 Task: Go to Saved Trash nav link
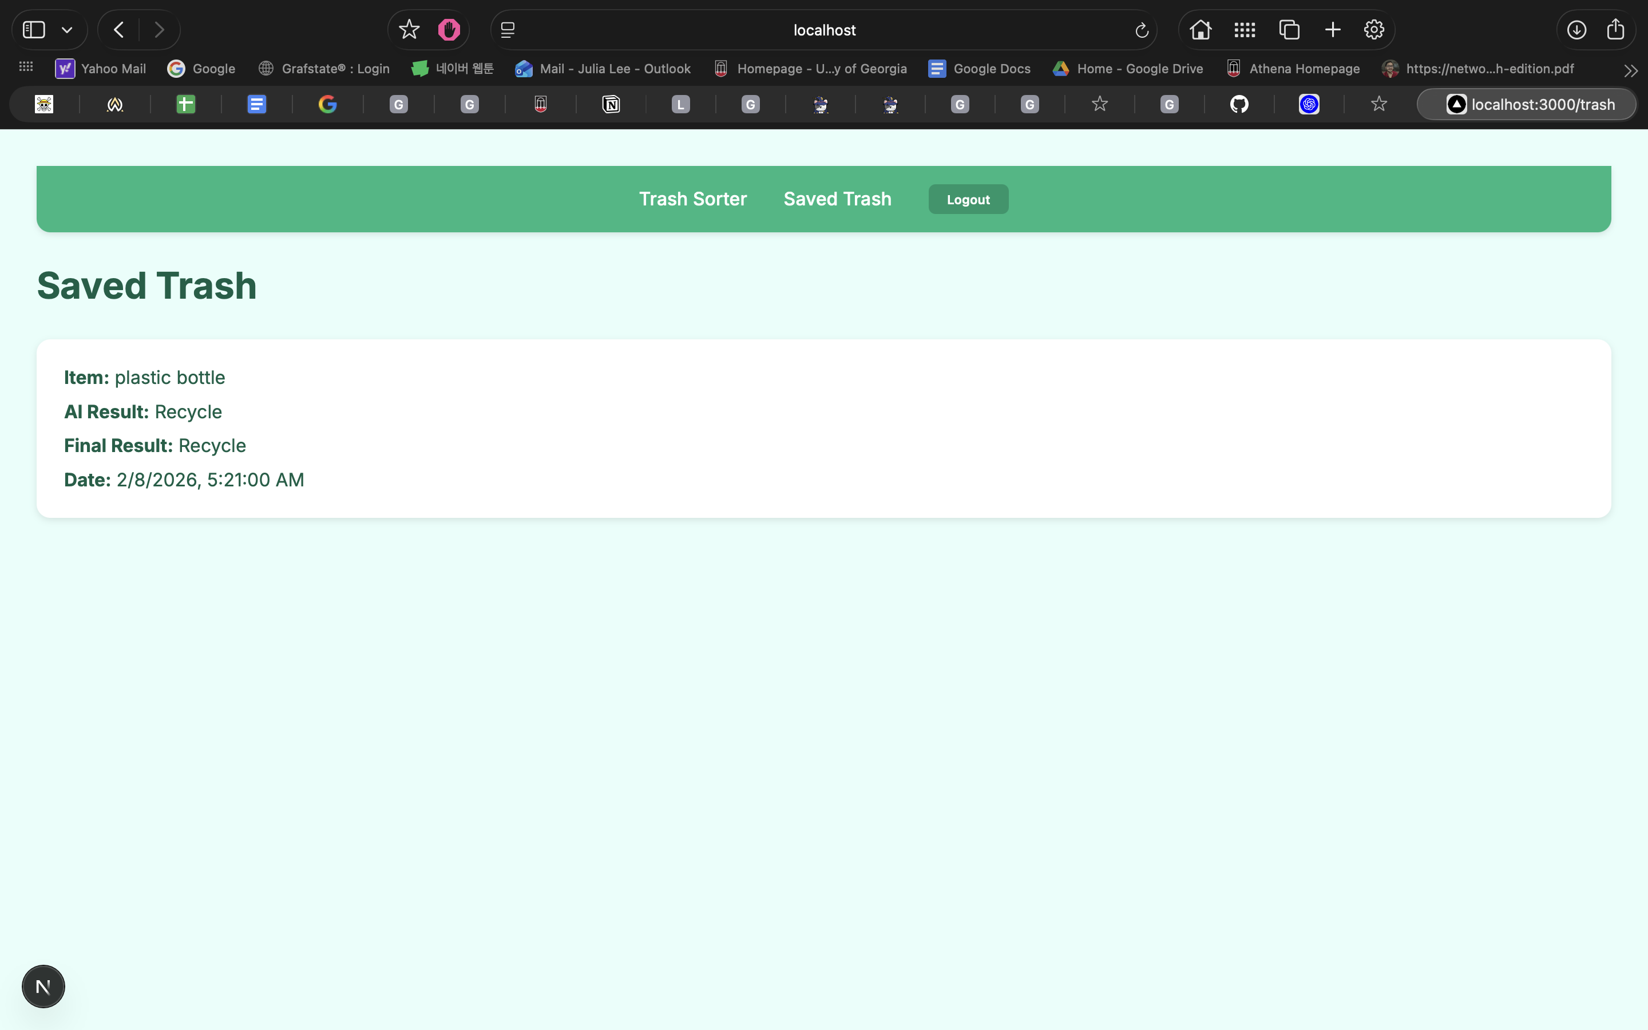coord(837,199)
